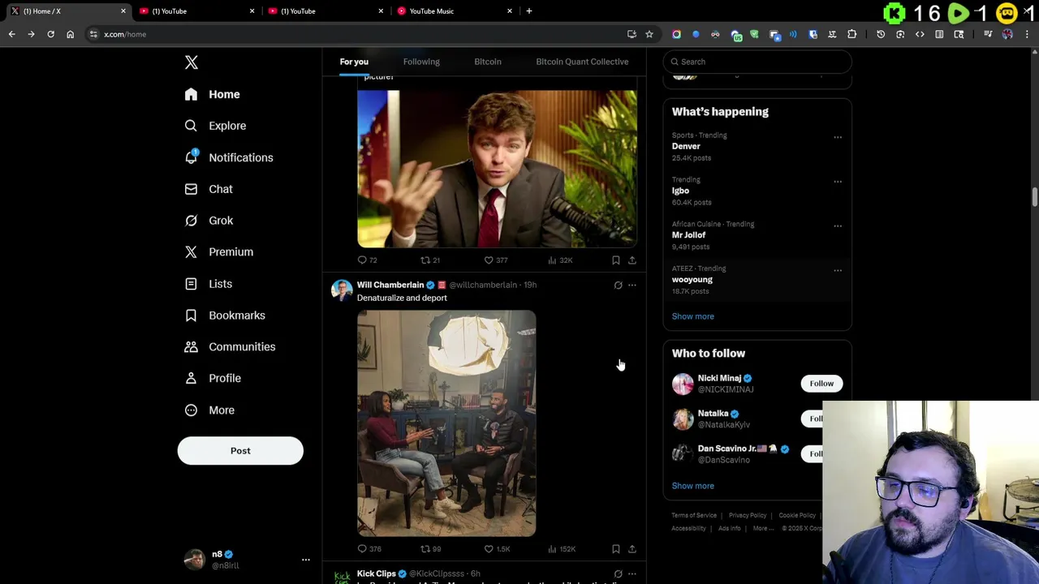Bookmark Will Chamberlain's post
This screenshot has width=1039, height=584.
(x=616, y=549)
